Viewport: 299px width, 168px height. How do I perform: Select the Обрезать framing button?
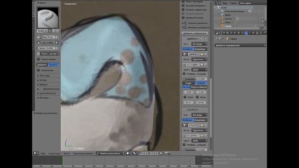203,87
